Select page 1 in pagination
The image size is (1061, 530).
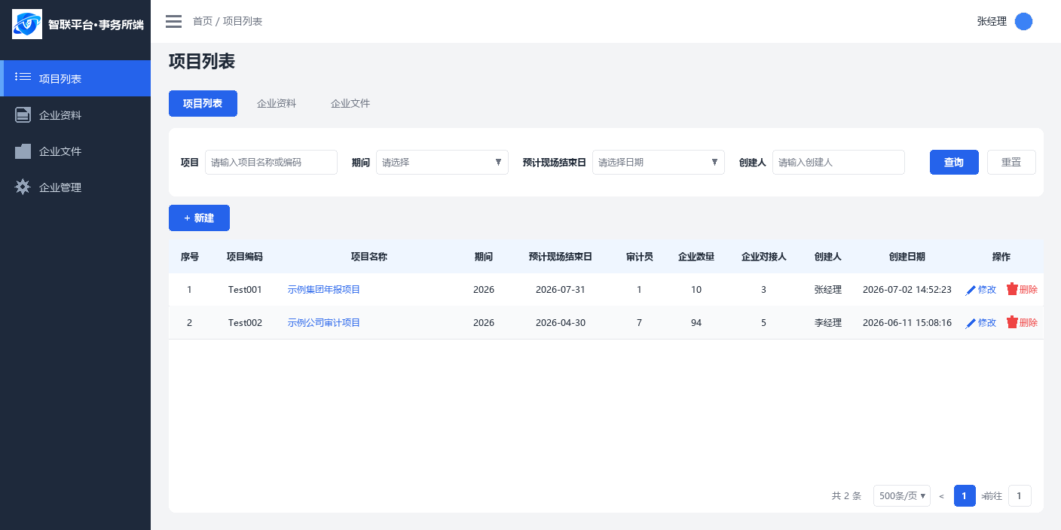[x=965, y=496]
